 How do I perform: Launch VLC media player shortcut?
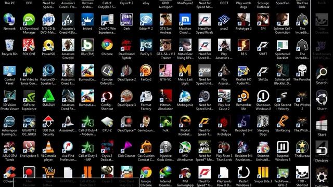(x=48, y=146)
